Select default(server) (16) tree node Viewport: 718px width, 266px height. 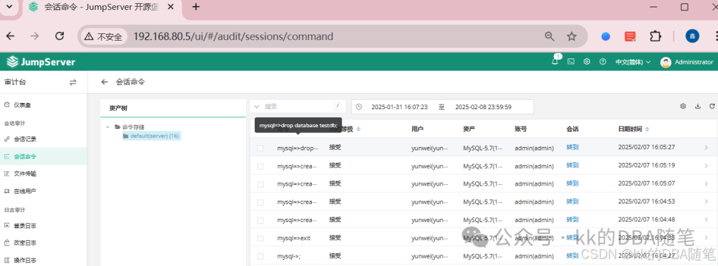pos(151,136)
